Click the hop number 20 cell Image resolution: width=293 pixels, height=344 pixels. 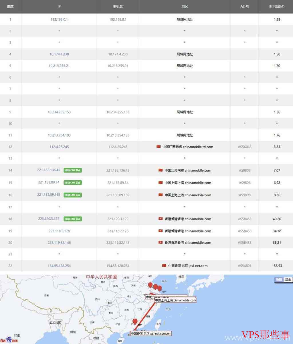pyautogui.click(x=10, y=242)
